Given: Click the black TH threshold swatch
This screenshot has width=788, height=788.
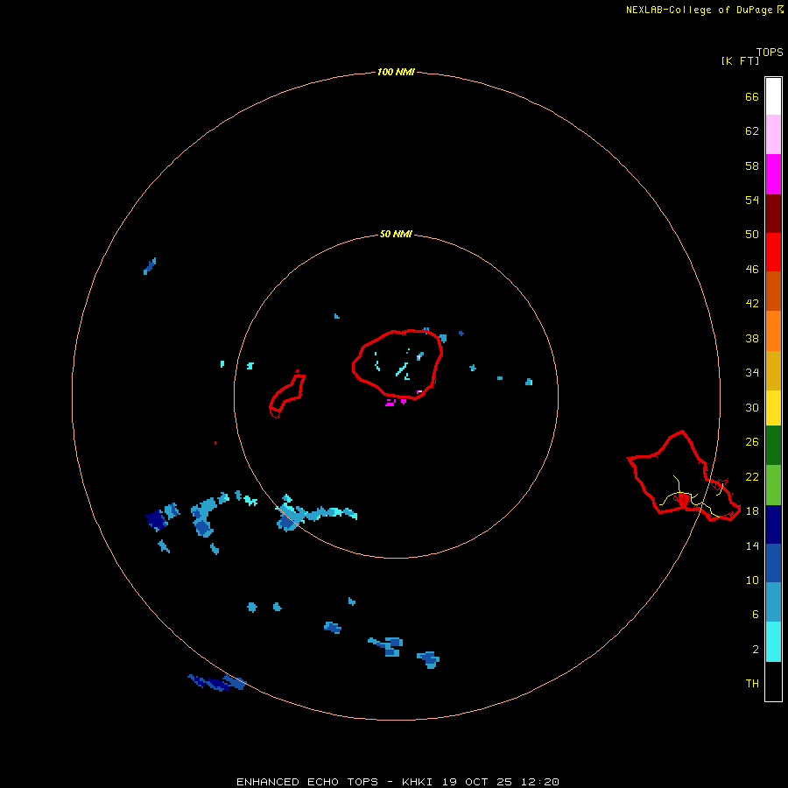Looking at the screenshot, I should click(773, 681).
